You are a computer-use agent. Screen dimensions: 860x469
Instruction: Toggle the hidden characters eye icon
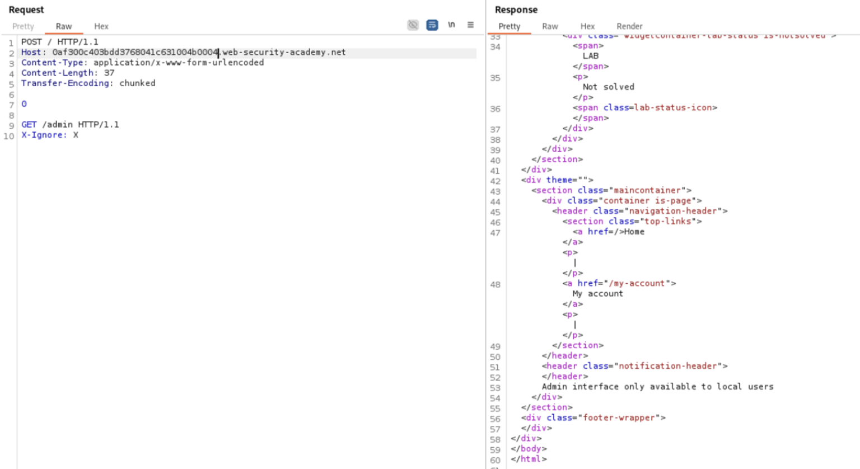click(x=413, y=25)
